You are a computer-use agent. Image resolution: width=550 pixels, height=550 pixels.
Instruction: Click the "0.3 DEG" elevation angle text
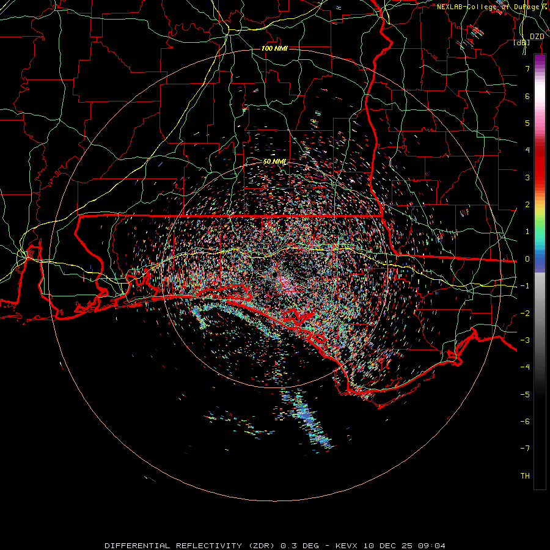click(x=299, y=546)
